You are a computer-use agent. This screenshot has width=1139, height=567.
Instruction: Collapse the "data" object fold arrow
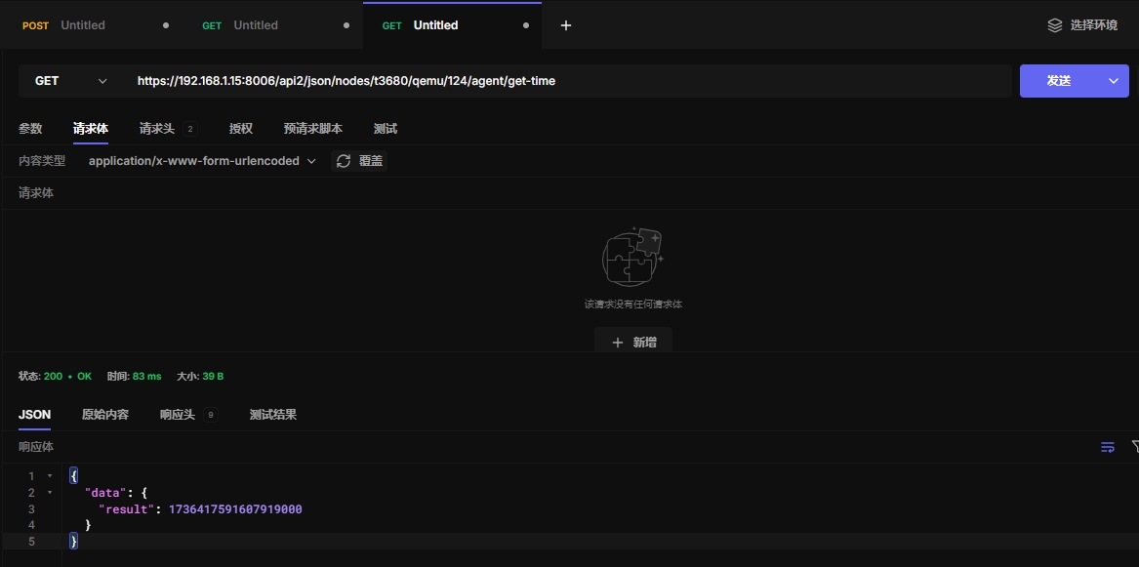[50, 493]
